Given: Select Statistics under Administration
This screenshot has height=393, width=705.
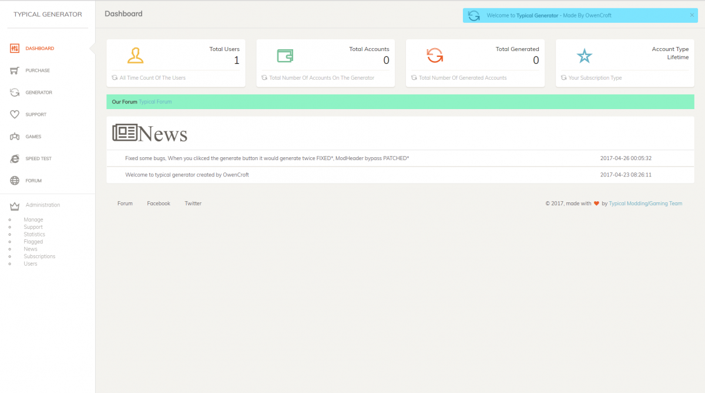Looking at the screenshot, I should coord(34,234).
